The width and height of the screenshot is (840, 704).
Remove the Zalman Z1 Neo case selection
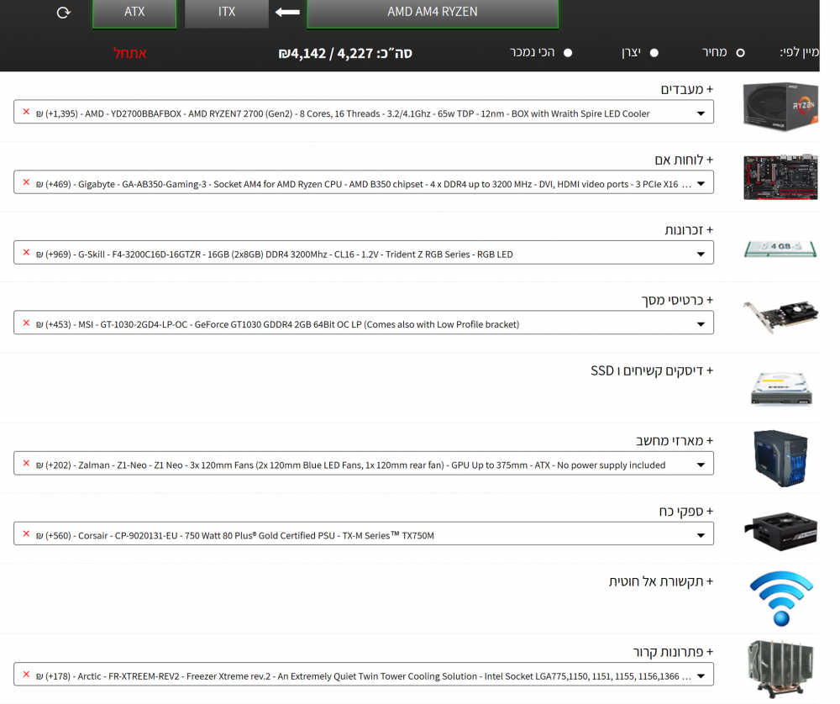point(26,464)
